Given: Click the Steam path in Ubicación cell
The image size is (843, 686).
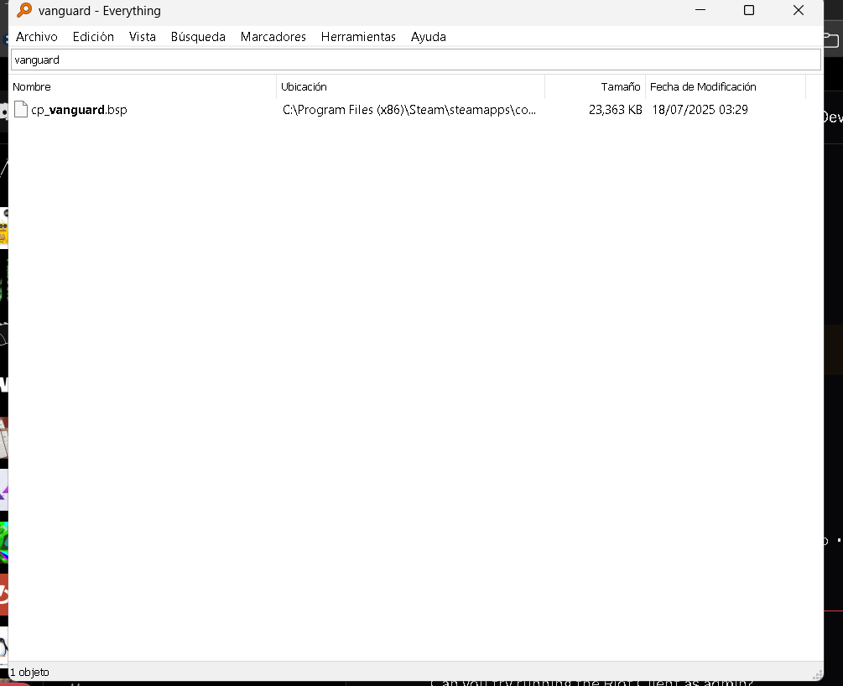Looking at the screenshot, I should click(x=409, y=110).
